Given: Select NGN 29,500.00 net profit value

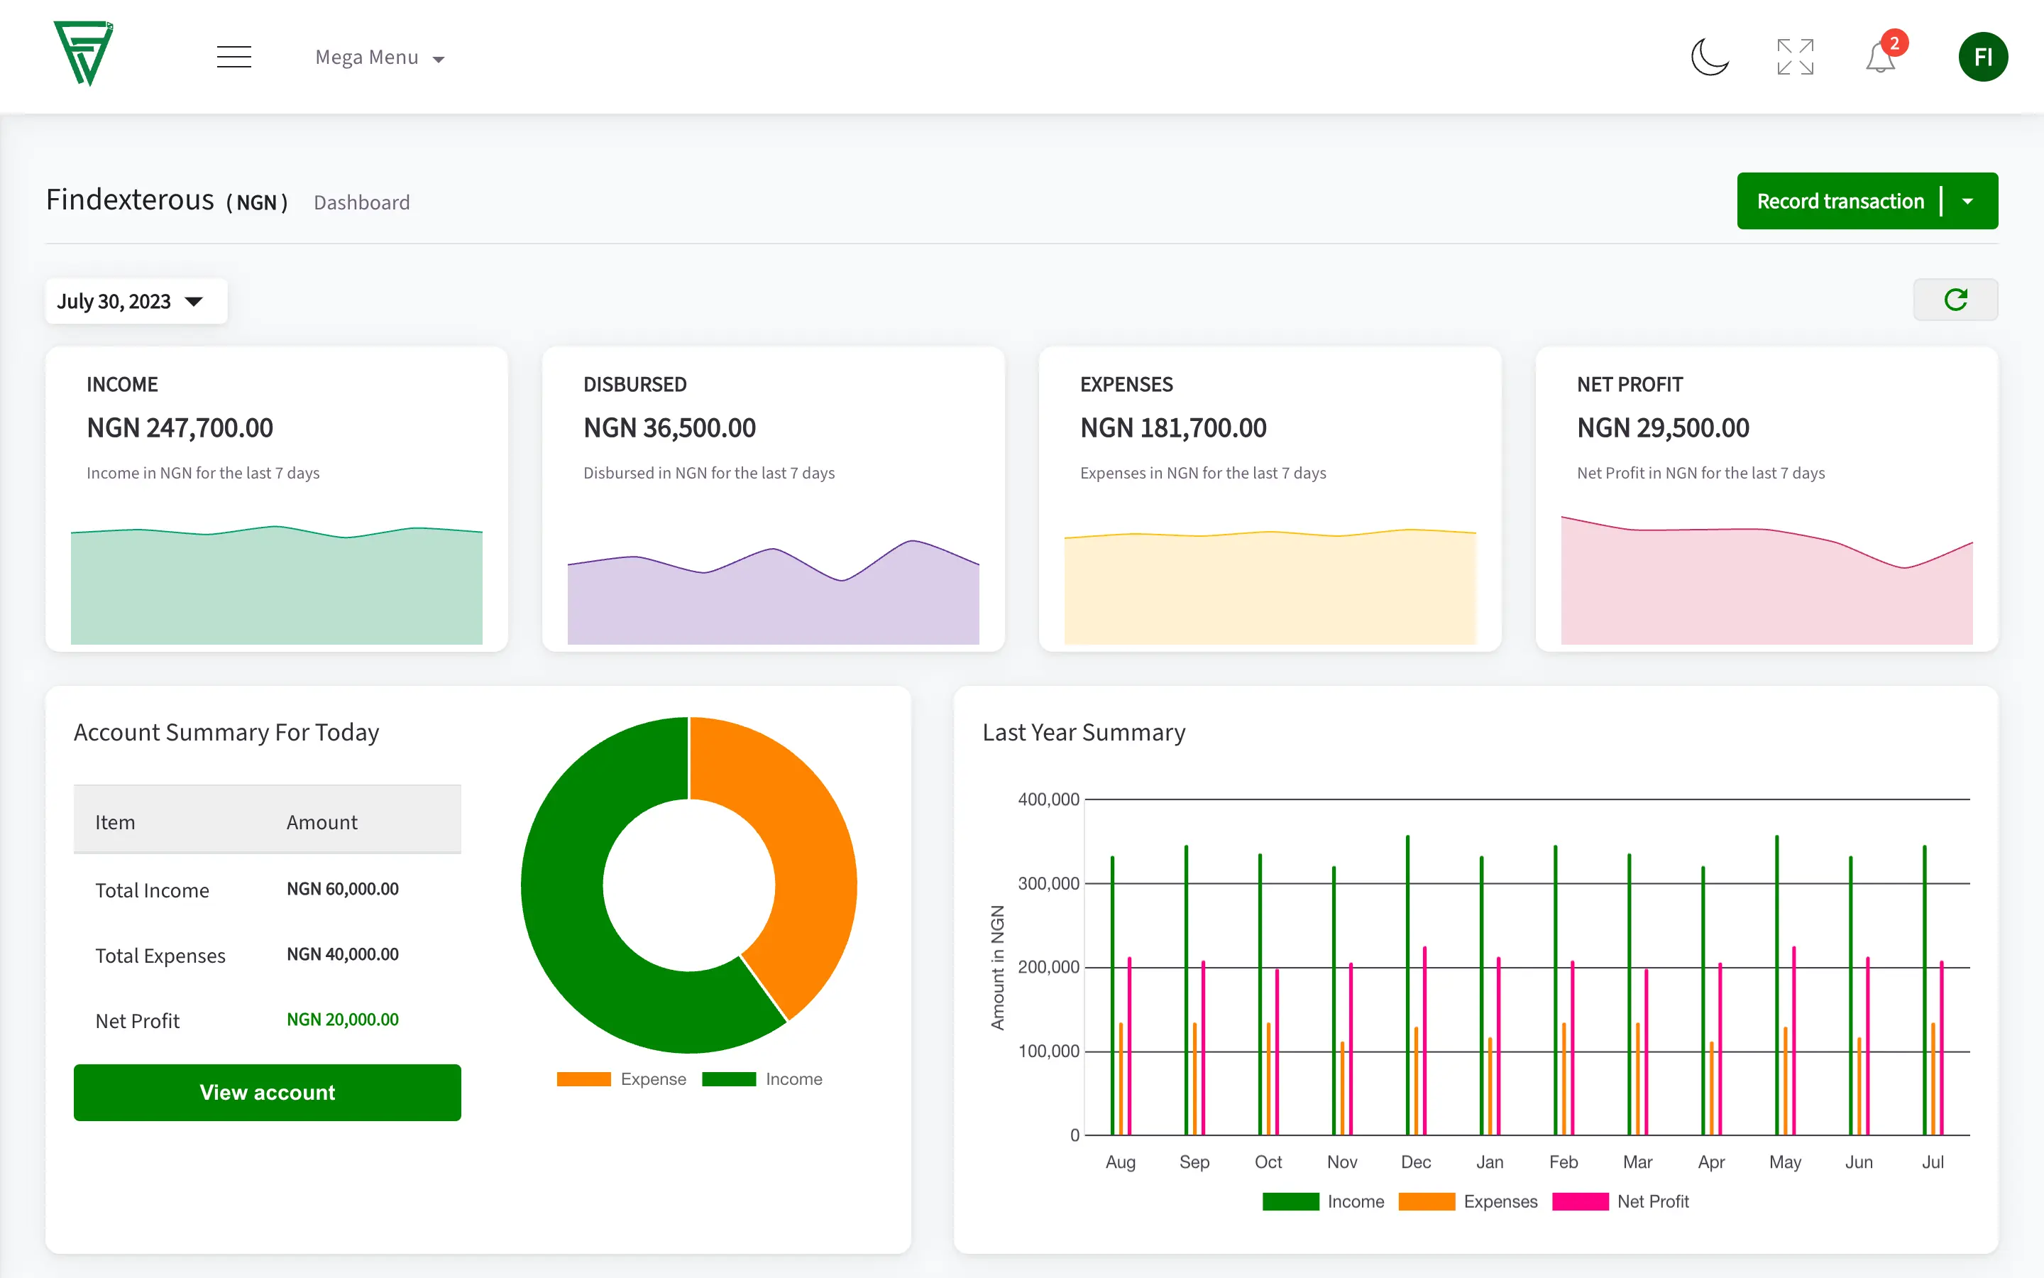Looking at the screenshot, I should [1663, 427].
